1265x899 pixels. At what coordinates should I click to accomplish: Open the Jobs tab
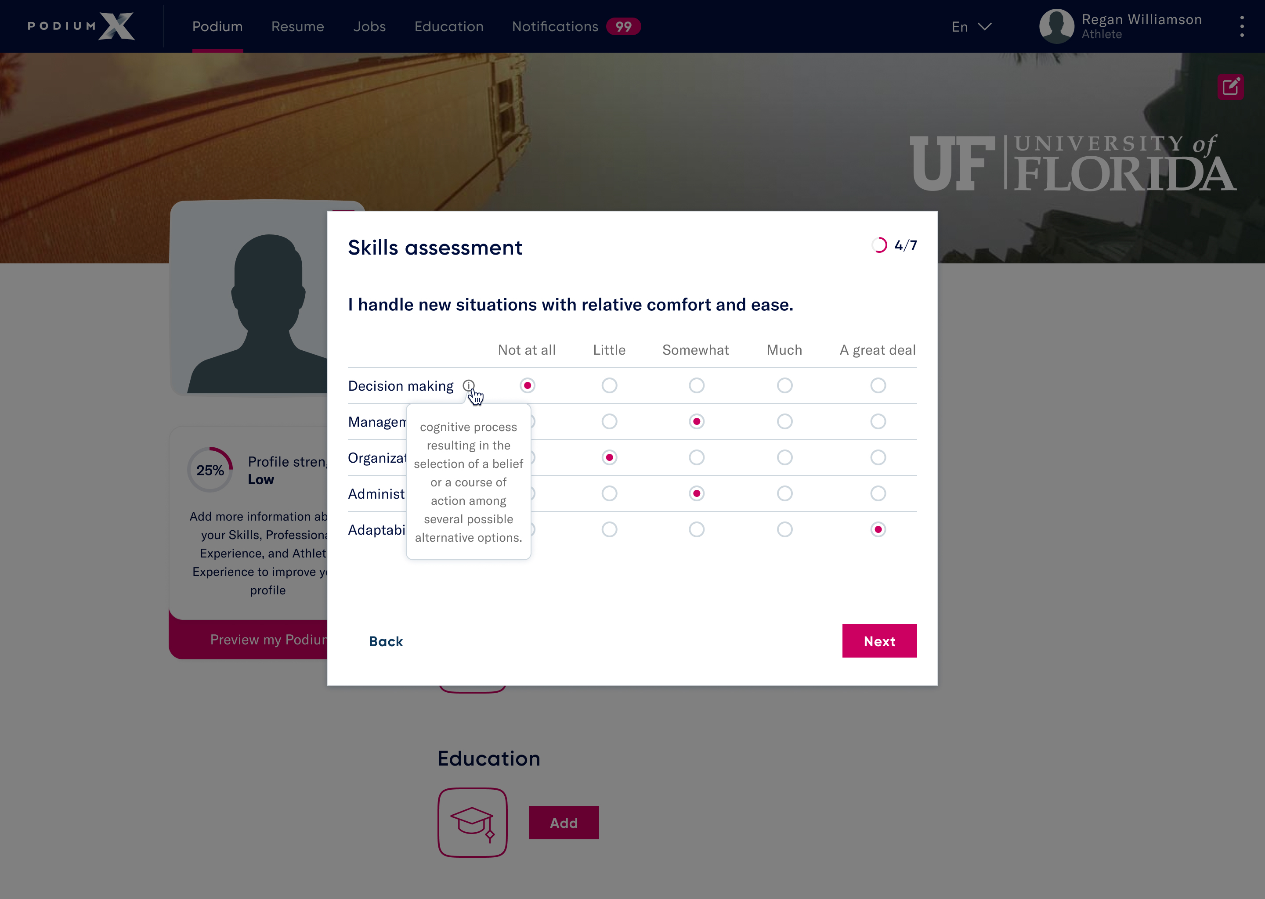369,27
